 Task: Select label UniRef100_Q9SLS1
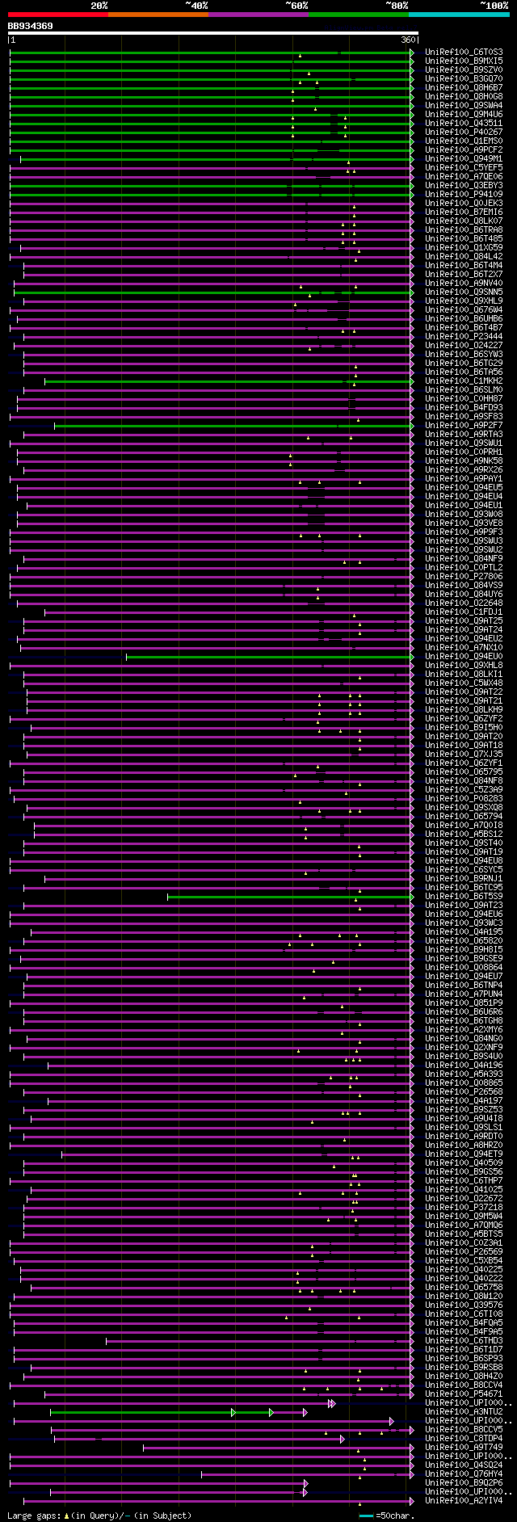pyautogui.click(x=464, y=1128)
